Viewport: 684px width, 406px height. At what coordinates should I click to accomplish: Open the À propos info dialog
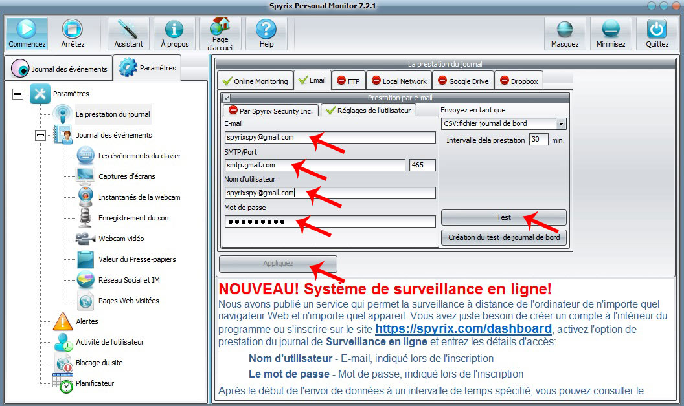tap(174, 34)
